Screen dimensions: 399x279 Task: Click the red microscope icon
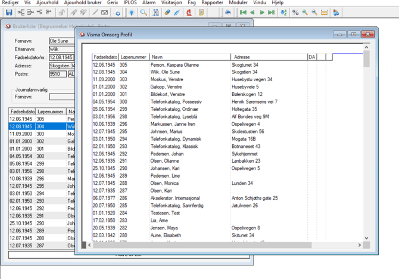(x=189, y=12)
